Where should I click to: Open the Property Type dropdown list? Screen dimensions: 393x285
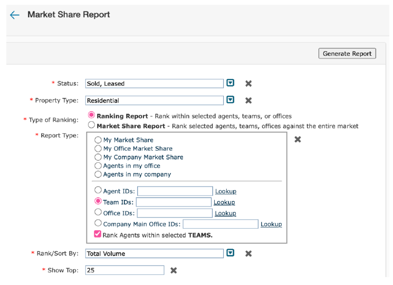coord(230,100)
